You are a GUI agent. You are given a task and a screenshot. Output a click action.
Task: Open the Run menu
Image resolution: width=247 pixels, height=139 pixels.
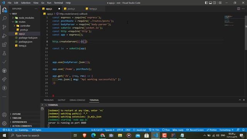(49, 3)
